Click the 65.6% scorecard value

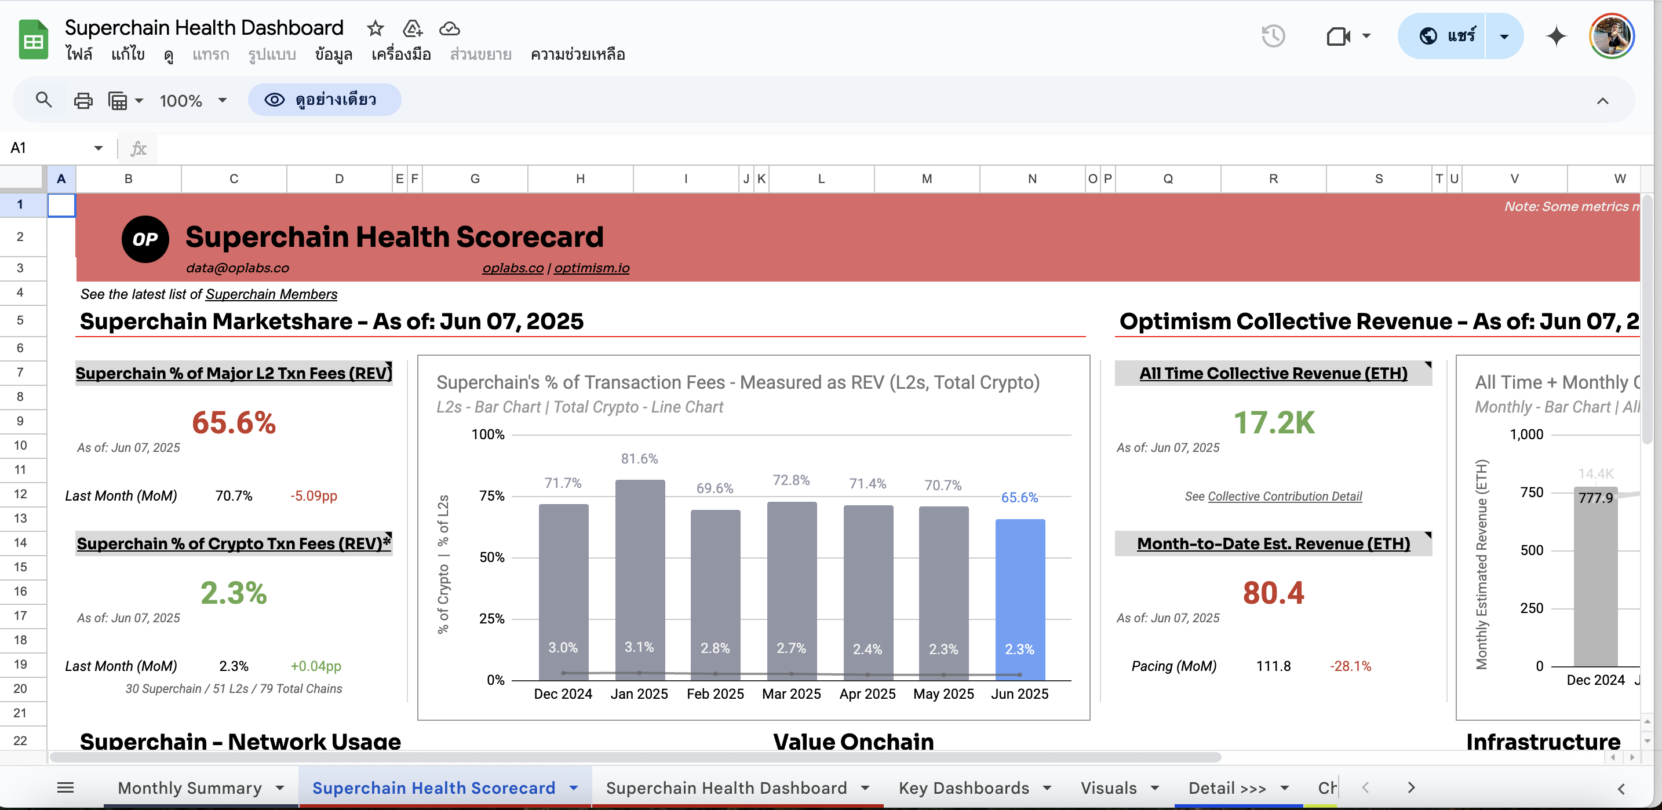pyautogui.click(x=234, y=423)
